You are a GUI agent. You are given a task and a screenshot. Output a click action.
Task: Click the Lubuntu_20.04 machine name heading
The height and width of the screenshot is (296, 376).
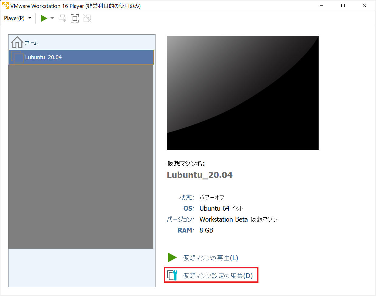(200, 175)
